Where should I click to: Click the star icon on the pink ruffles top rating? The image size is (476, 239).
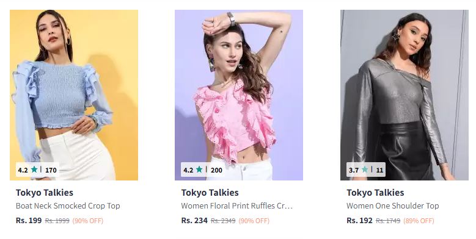(199, 169)
